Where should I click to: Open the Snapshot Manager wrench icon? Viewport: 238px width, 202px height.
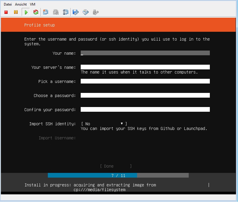tap(65, 12)
